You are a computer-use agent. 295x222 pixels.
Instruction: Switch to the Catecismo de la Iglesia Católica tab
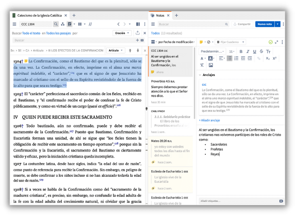point(39,15)
